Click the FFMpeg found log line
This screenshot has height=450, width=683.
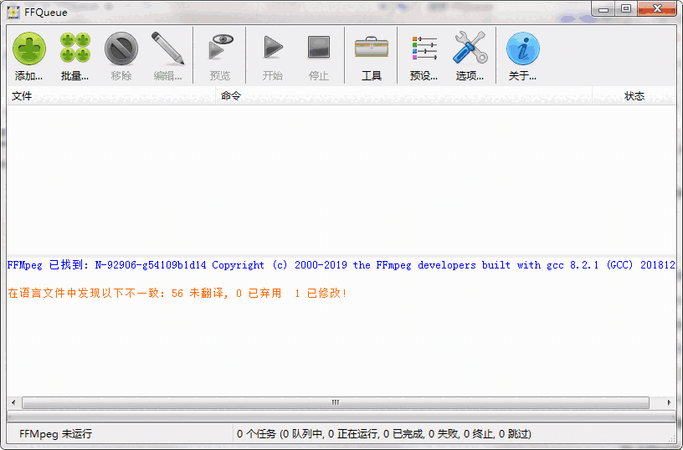click(335, 265)
